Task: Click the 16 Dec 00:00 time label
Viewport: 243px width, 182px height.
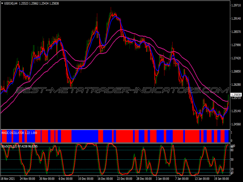Action: 105,179
